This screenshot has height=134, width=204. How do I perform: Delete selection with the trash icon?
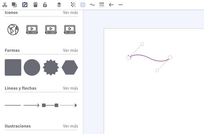pyautogui.click(x=35, y=5)
